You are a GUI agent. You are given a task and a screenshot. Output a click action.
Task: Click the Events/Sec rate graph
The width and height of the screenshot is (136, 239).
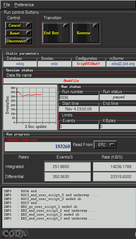(x=30, y=107)
